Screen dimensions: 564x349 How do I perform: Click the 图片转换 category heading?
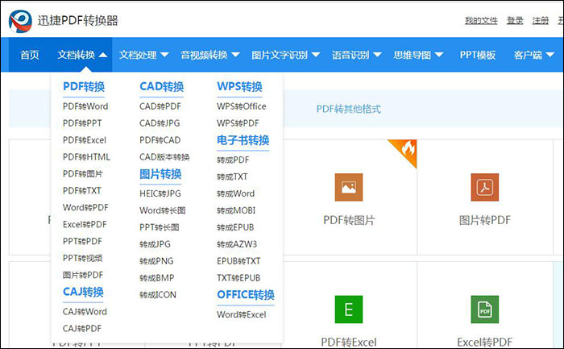coord(160,174)
